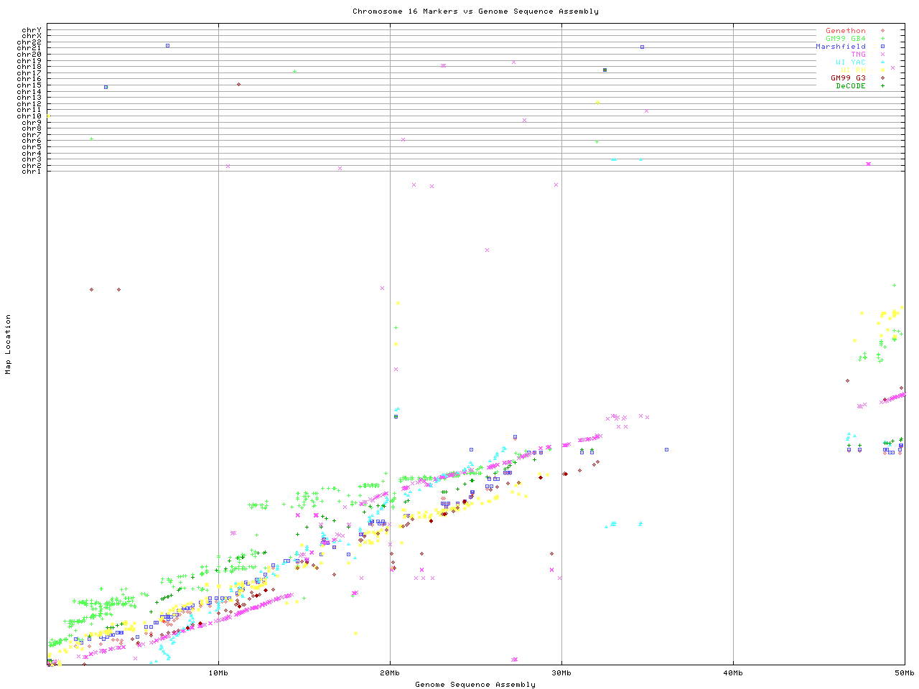Click the 50Mb tick label on x-axis
The image size is (919, 689).
click(x=904, y=673)
